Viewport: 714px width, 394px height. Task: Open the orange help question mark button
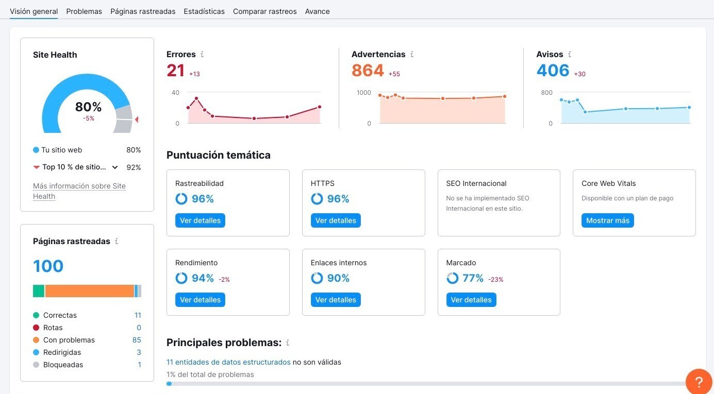[x=699, y=382]
